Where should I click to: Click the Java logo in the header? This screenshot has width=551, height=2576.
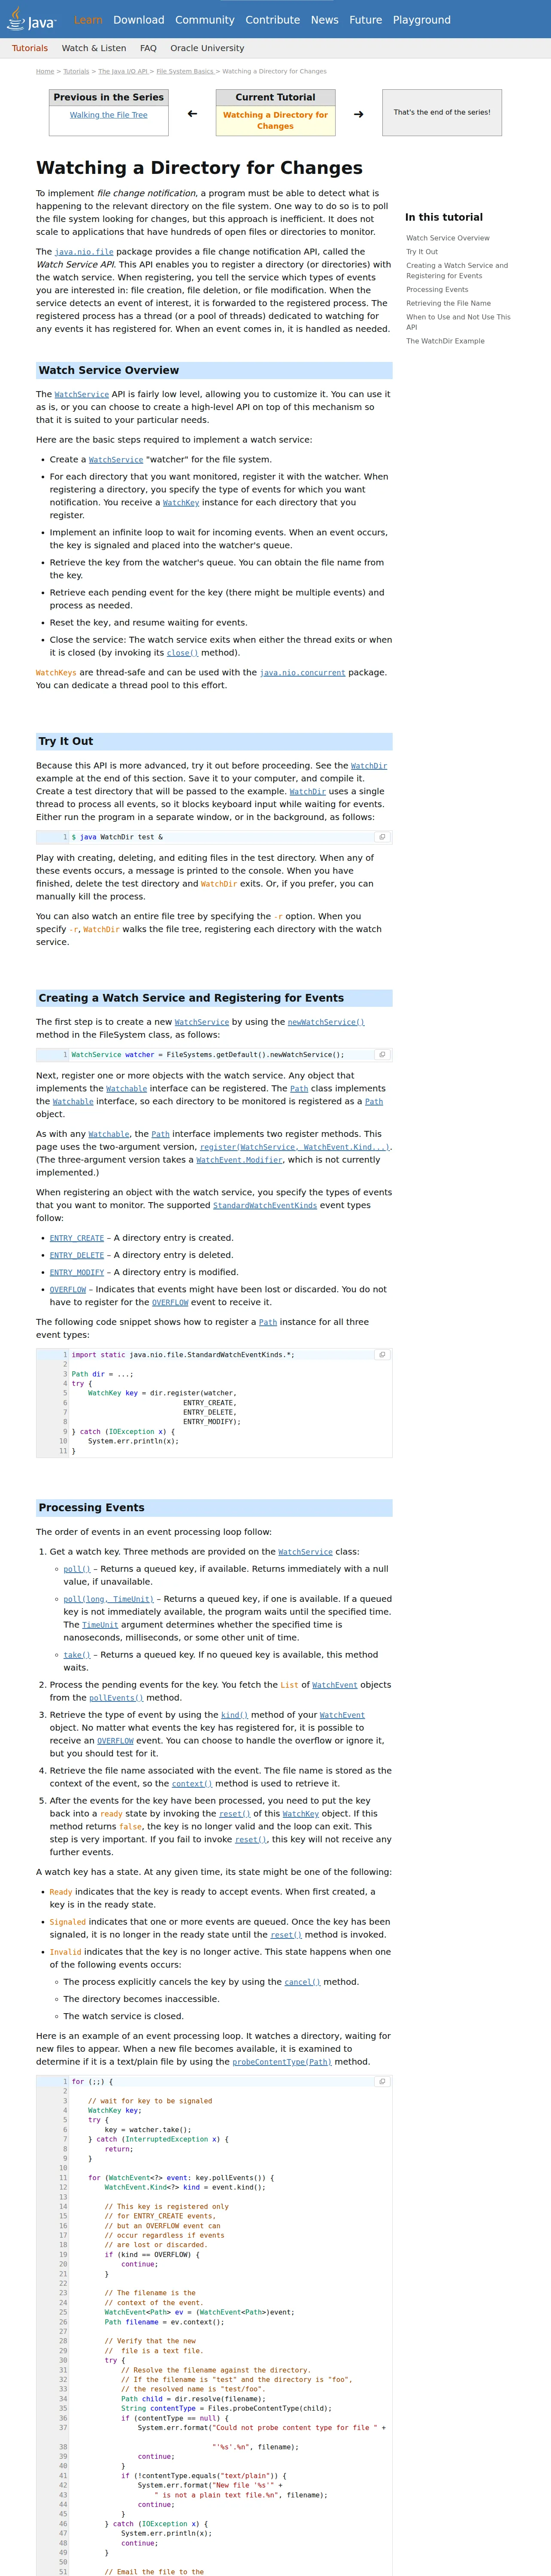point(31,19)
